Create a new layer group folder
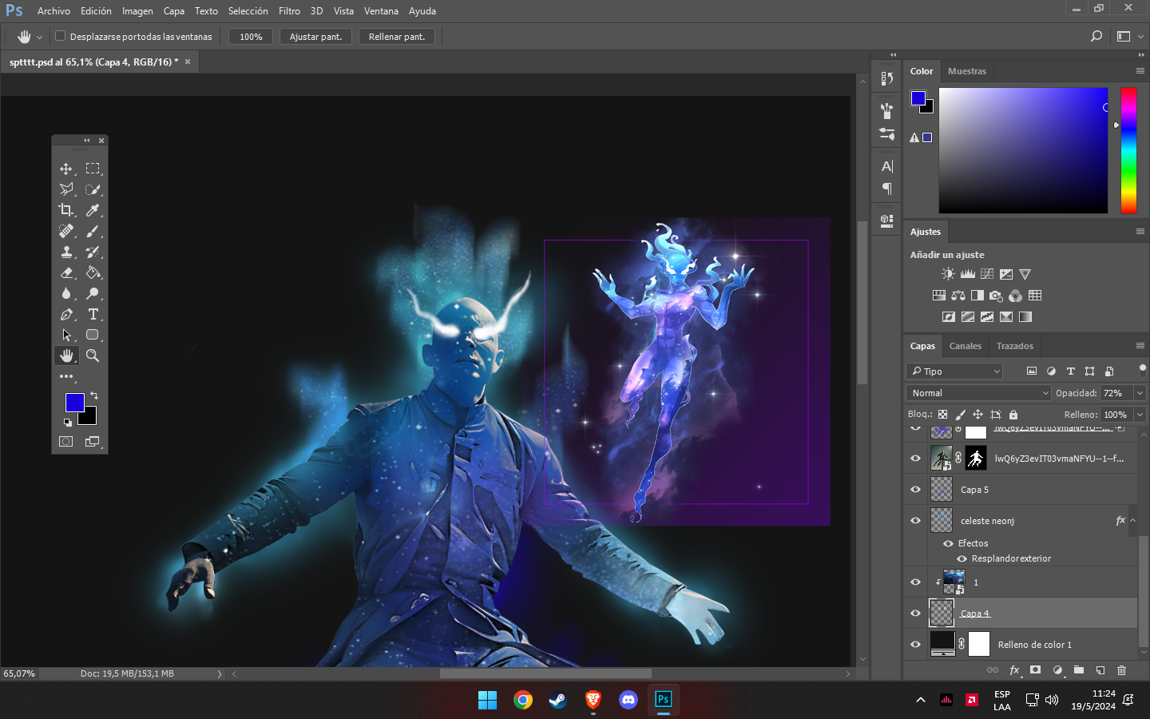The height and width of the screenshot is (719, 1150). pyautogui.click(x=1079, y=670)
